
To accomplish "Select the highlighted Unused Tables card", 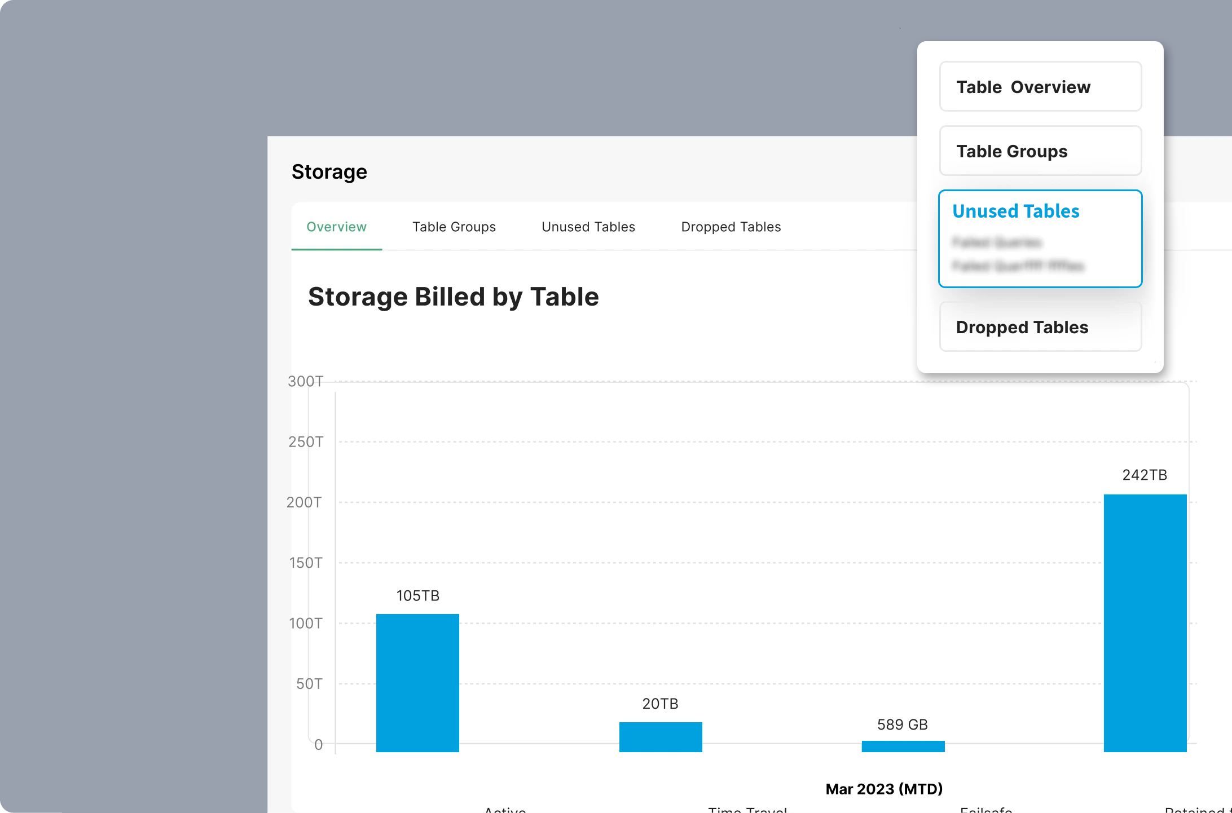I will [x=1040, y=239].
